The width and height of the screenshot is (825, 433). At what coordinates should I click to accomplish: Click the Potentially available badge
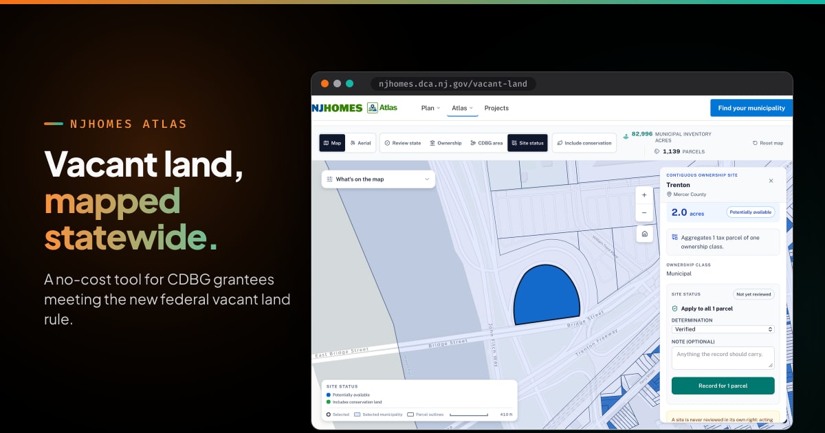[x=750, y=212]
